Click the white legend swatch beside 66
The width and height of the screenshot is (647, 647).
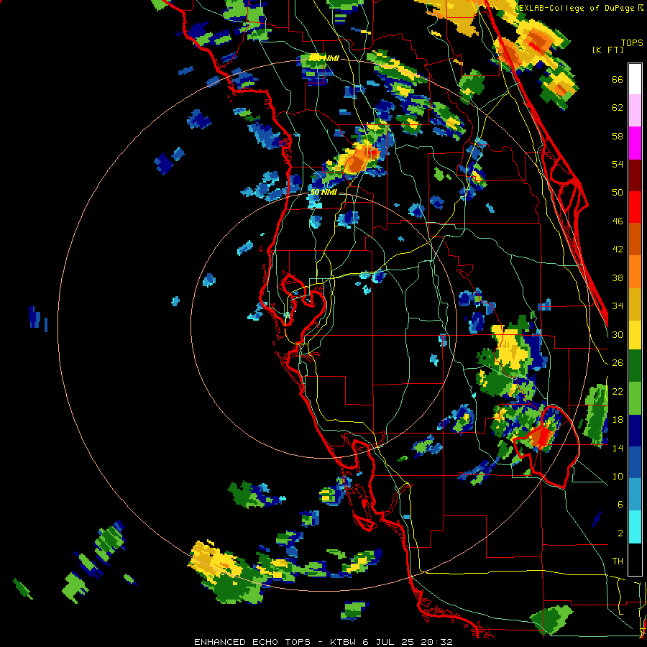pos(635,79)
